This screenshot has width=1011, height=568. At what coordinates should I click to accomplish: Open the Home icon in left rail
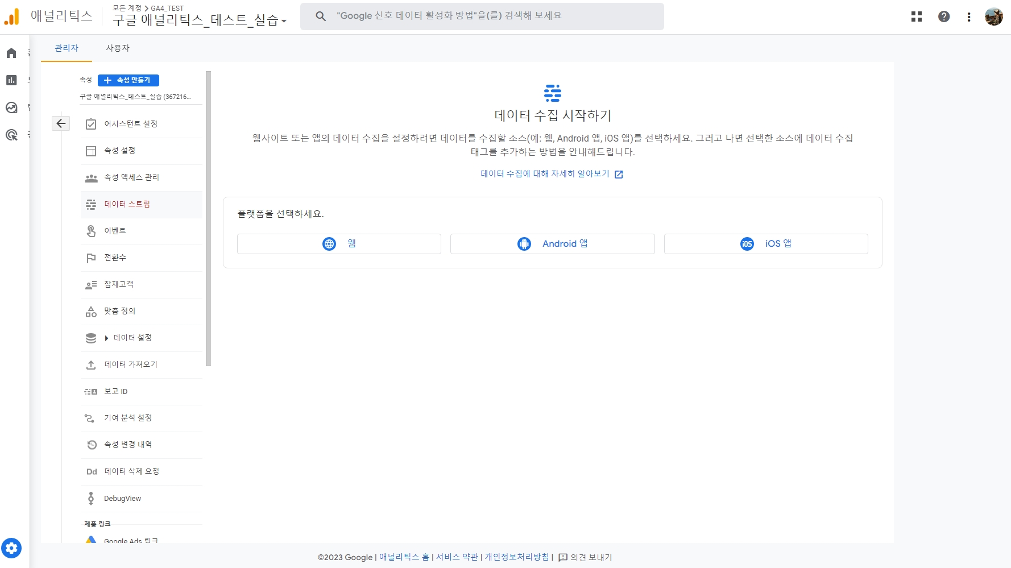(11, 53)
